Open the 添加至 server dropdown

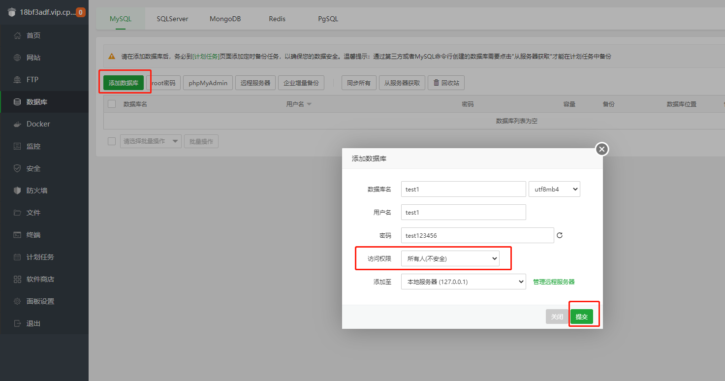tap(464, 282)
